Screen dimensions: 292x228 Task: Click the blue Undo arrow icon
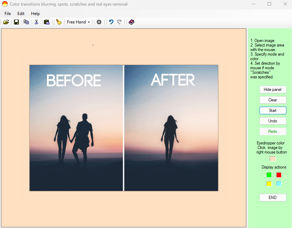111,22
